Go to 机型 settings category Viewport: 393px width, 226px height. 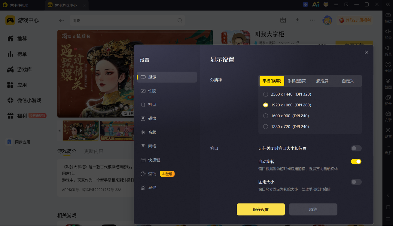[x=167, y=105]
